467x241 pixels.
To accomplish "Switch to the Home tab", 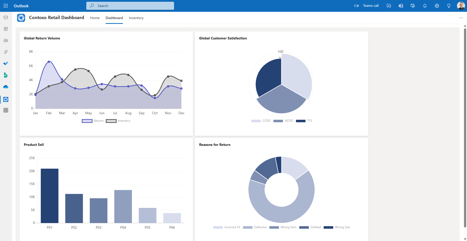I will pos(95,18).
